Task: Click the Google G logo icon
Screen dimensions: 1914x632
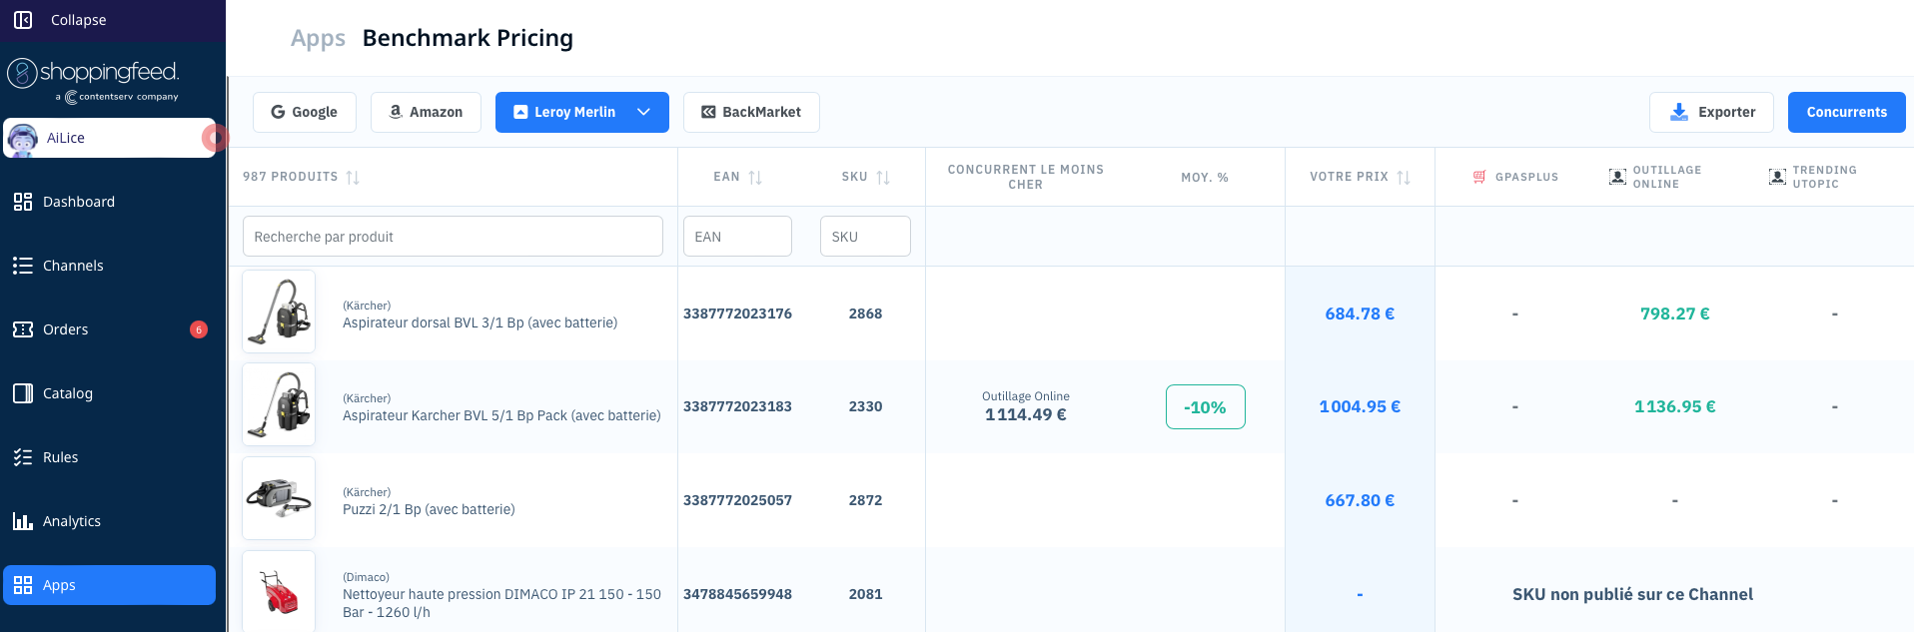Action: click(279, 112)
